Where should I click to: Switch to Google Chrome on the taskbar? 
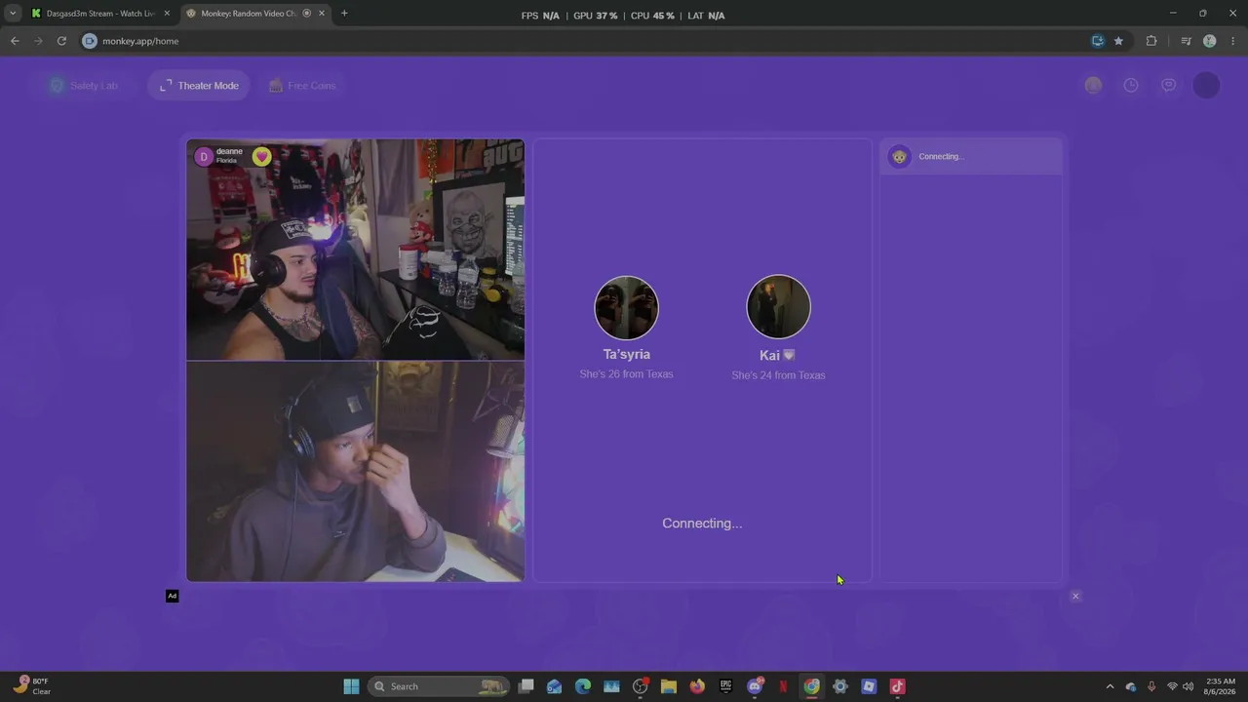811,686
